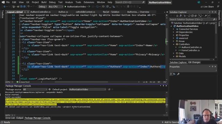Open the Debug configuration dropdown
This screenshot has width=222, height=124.
point(43,7)
